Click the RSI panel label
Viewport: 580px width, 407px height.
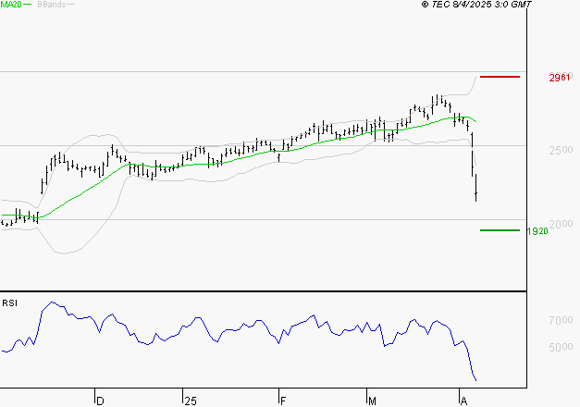click(9, 303)
